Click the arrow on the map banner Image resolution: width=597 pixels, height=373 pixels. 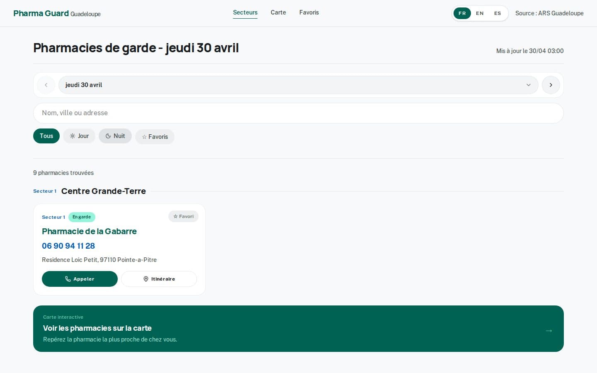[x=549, y=331]
